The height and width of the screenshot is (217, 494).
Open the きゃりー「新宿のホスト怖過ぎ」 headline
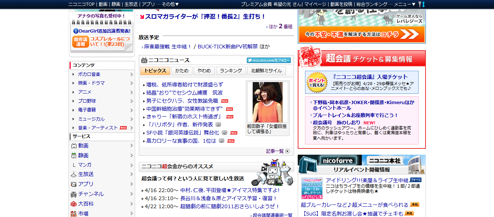click(x=184, y=117)
